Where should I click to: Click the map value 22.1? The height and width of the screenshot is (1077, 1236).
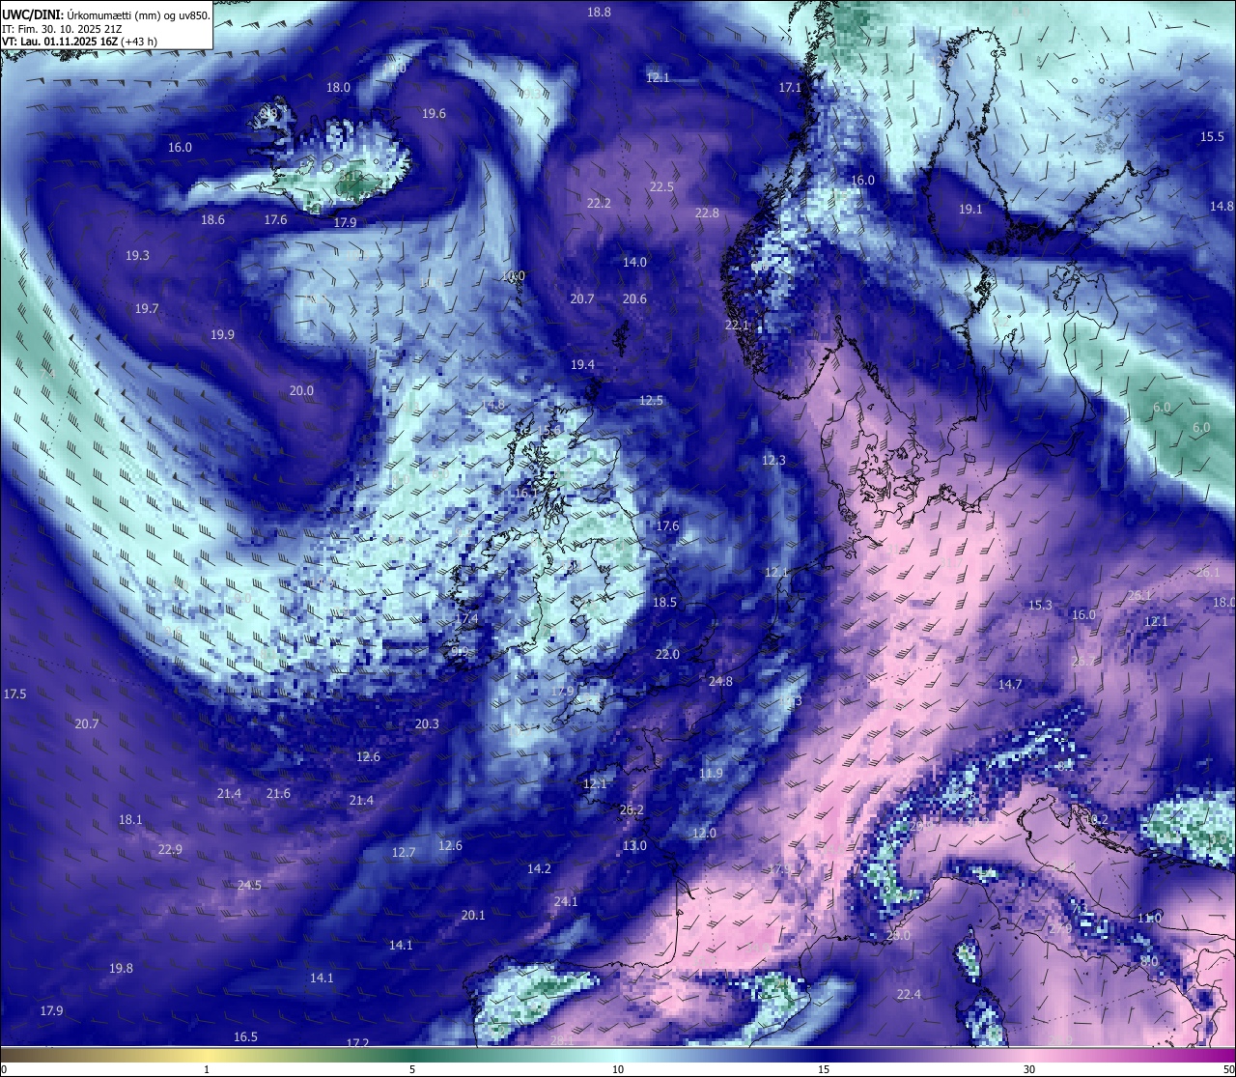(737, 326)
